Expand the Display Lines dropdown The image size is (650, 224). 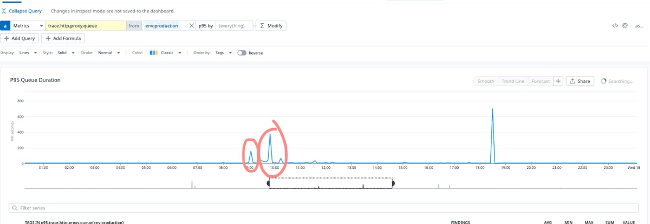click(28, 53)
